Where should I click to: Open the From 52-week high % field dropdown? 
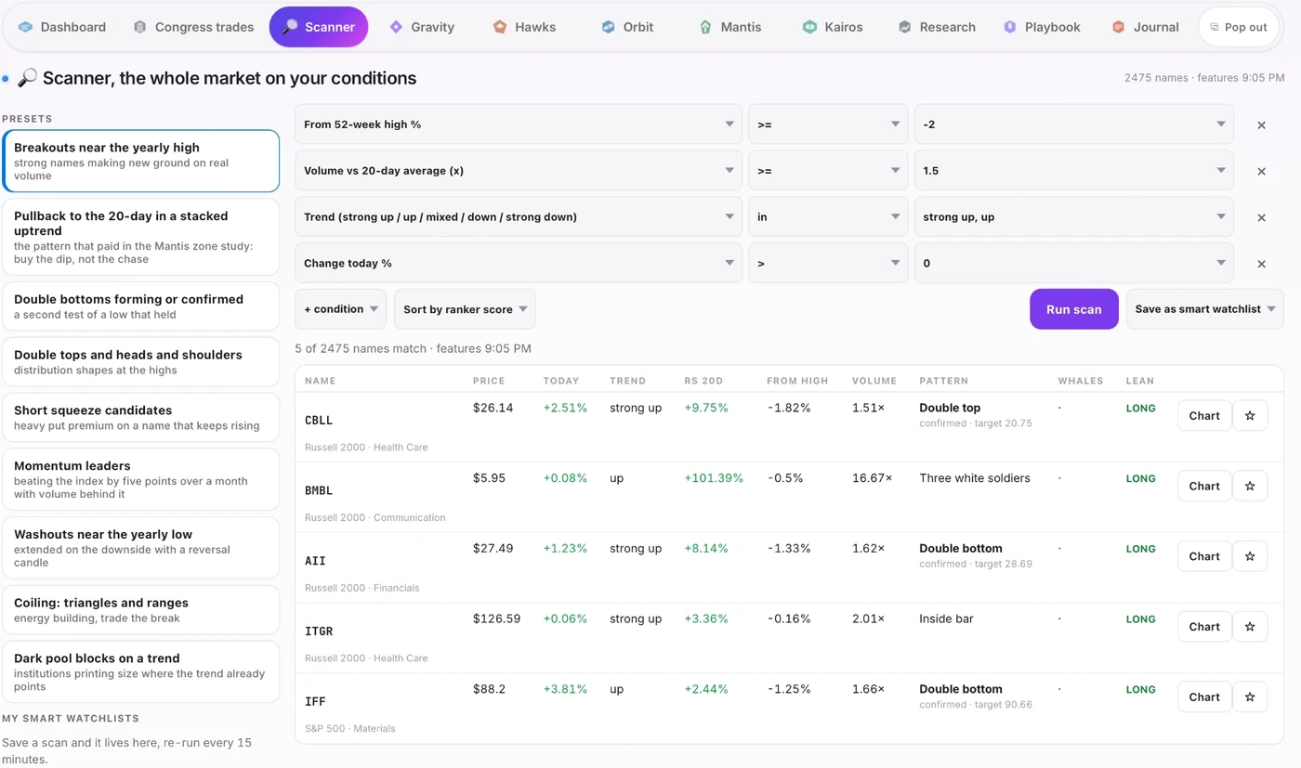coord(519,124)
